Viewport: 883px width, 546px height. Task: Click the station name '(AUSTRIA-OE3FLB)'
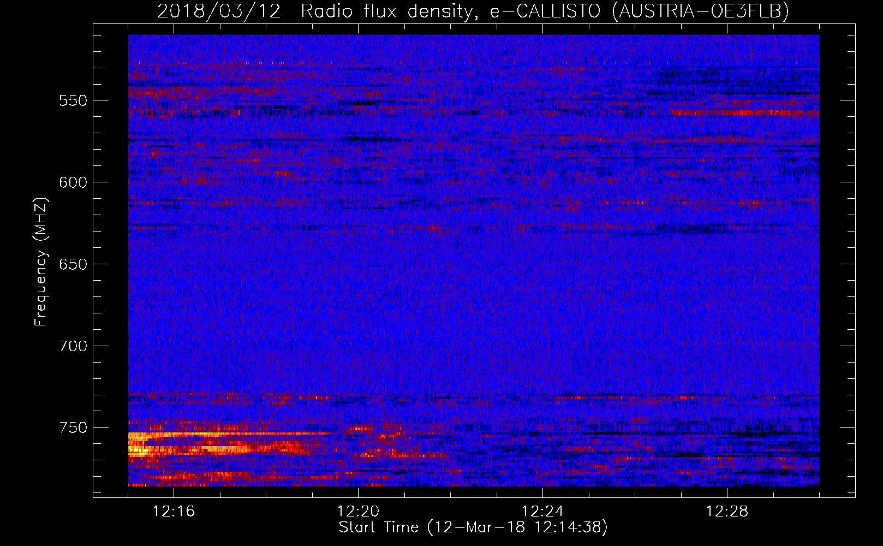(x=701, y=11)
